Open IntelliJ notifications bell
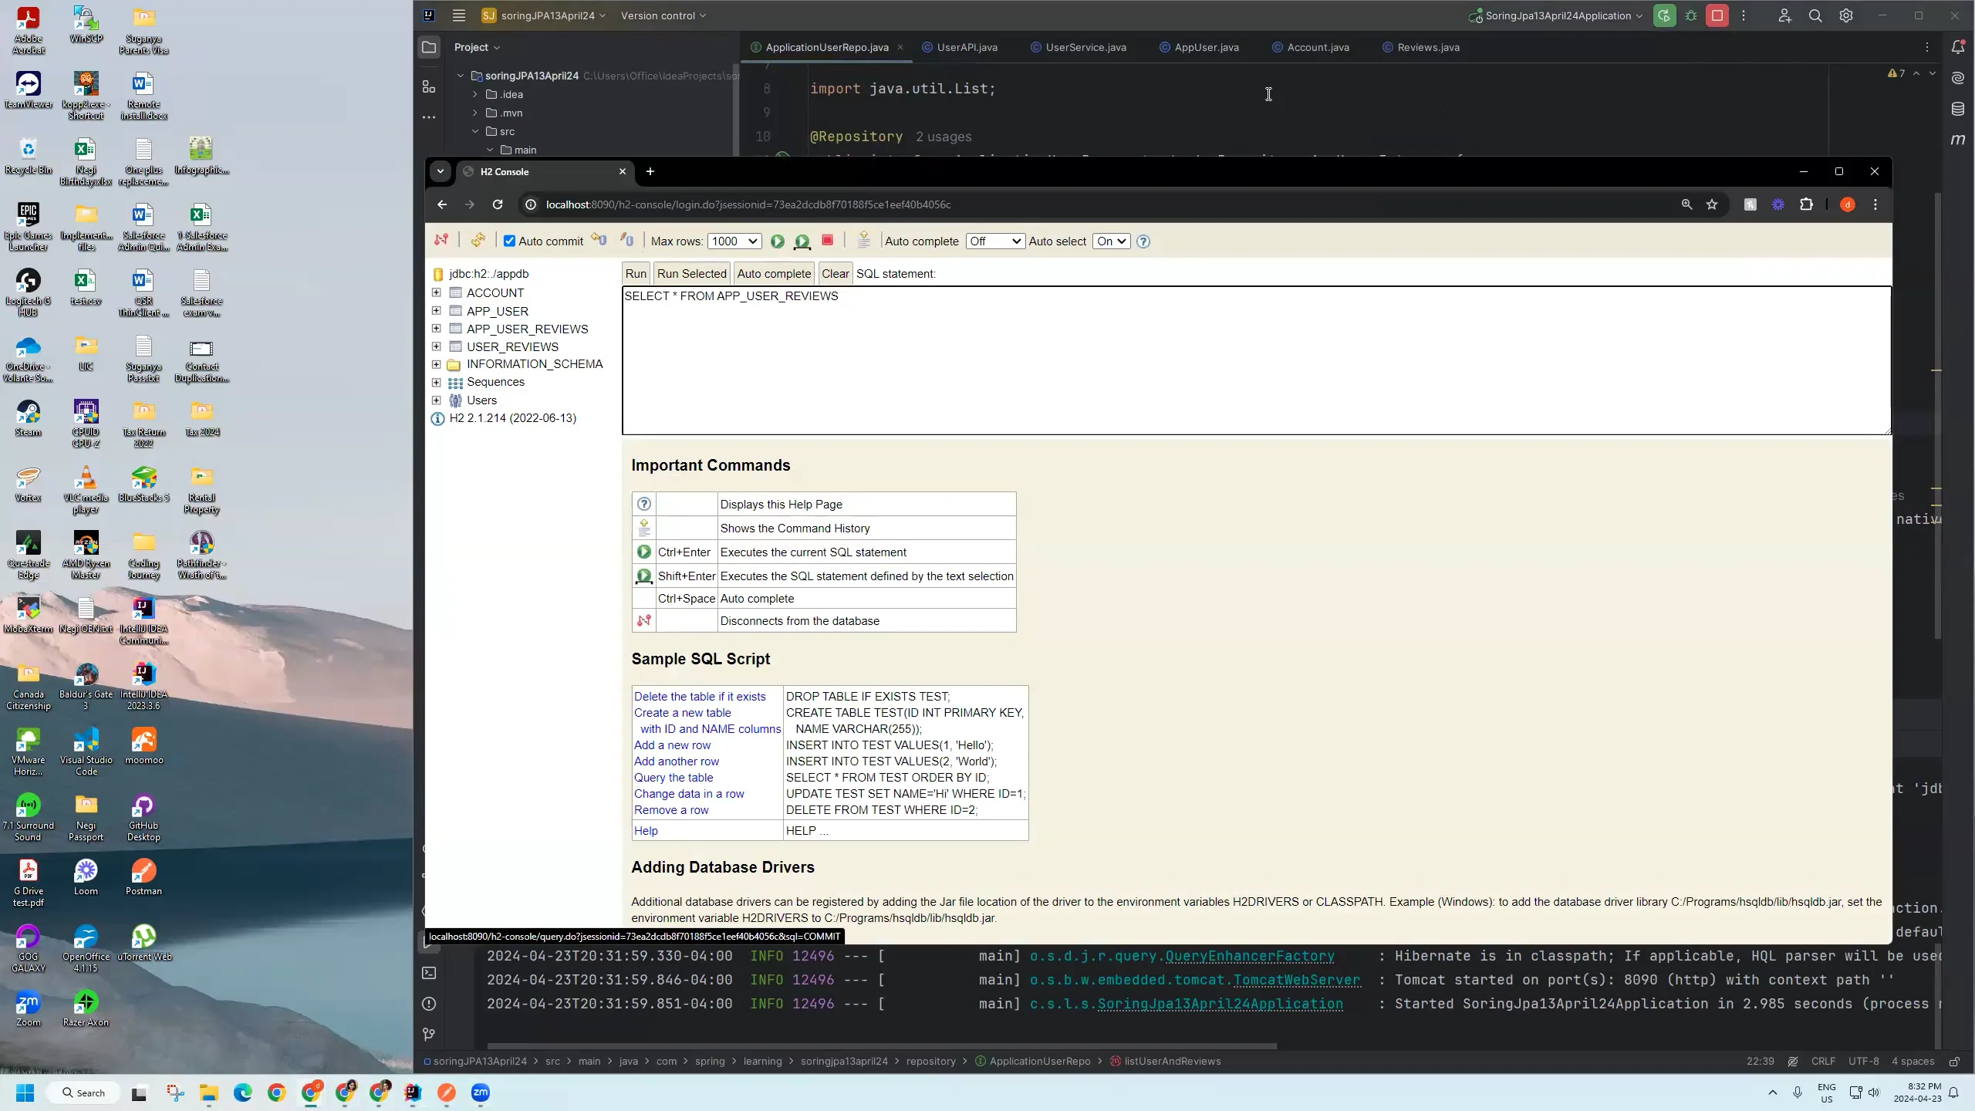1975x1111 pixels. click(1957, 46)
